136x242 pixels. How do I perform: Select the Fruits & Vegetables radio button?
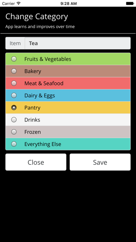14,59
